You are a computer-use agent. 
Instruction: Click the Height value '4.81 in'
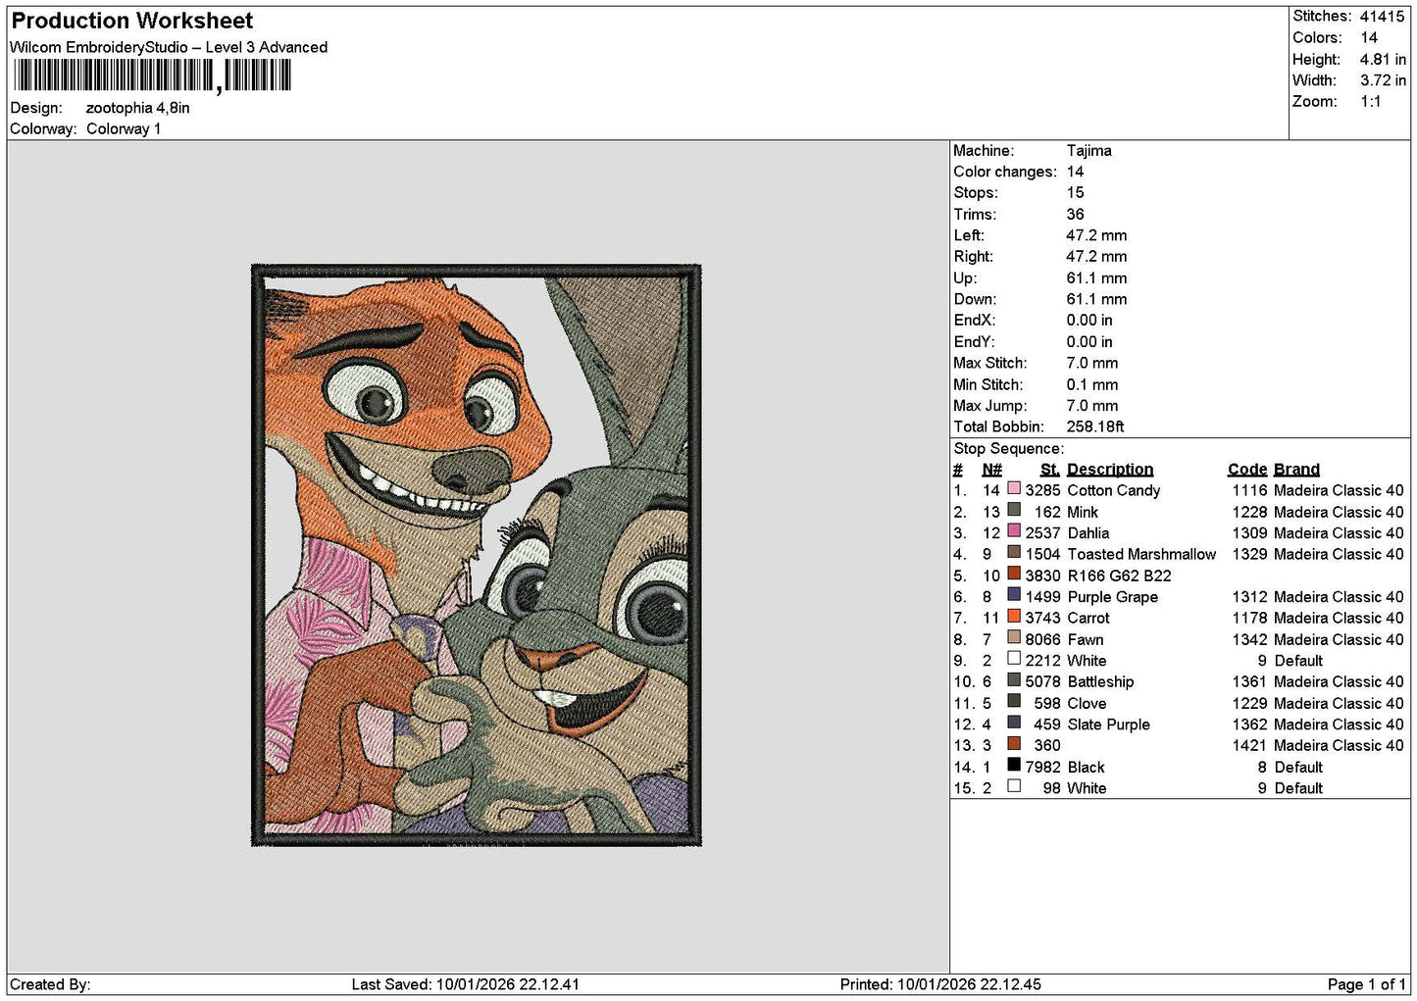(1383, 59)
